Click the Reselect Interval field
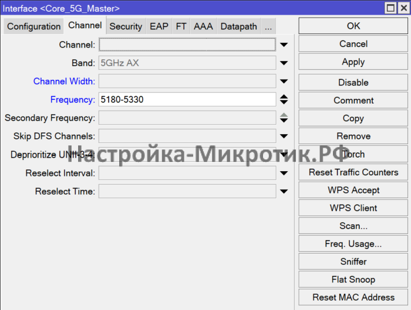The width and height of the screenshot is (411, 310). (187, 173)
